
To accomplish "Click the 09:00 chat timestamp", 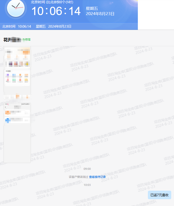I will point(87,169).
